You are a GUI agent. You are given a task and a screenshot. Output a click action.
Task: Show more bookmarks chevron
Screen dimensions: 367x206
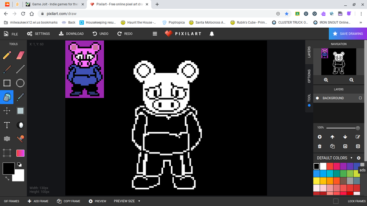[x=361, y=22]
